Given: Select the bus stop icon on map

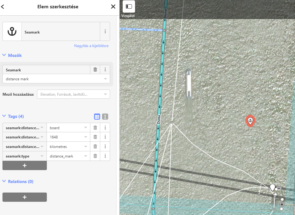Looking at the screenshot, I should tap(279, 187).
